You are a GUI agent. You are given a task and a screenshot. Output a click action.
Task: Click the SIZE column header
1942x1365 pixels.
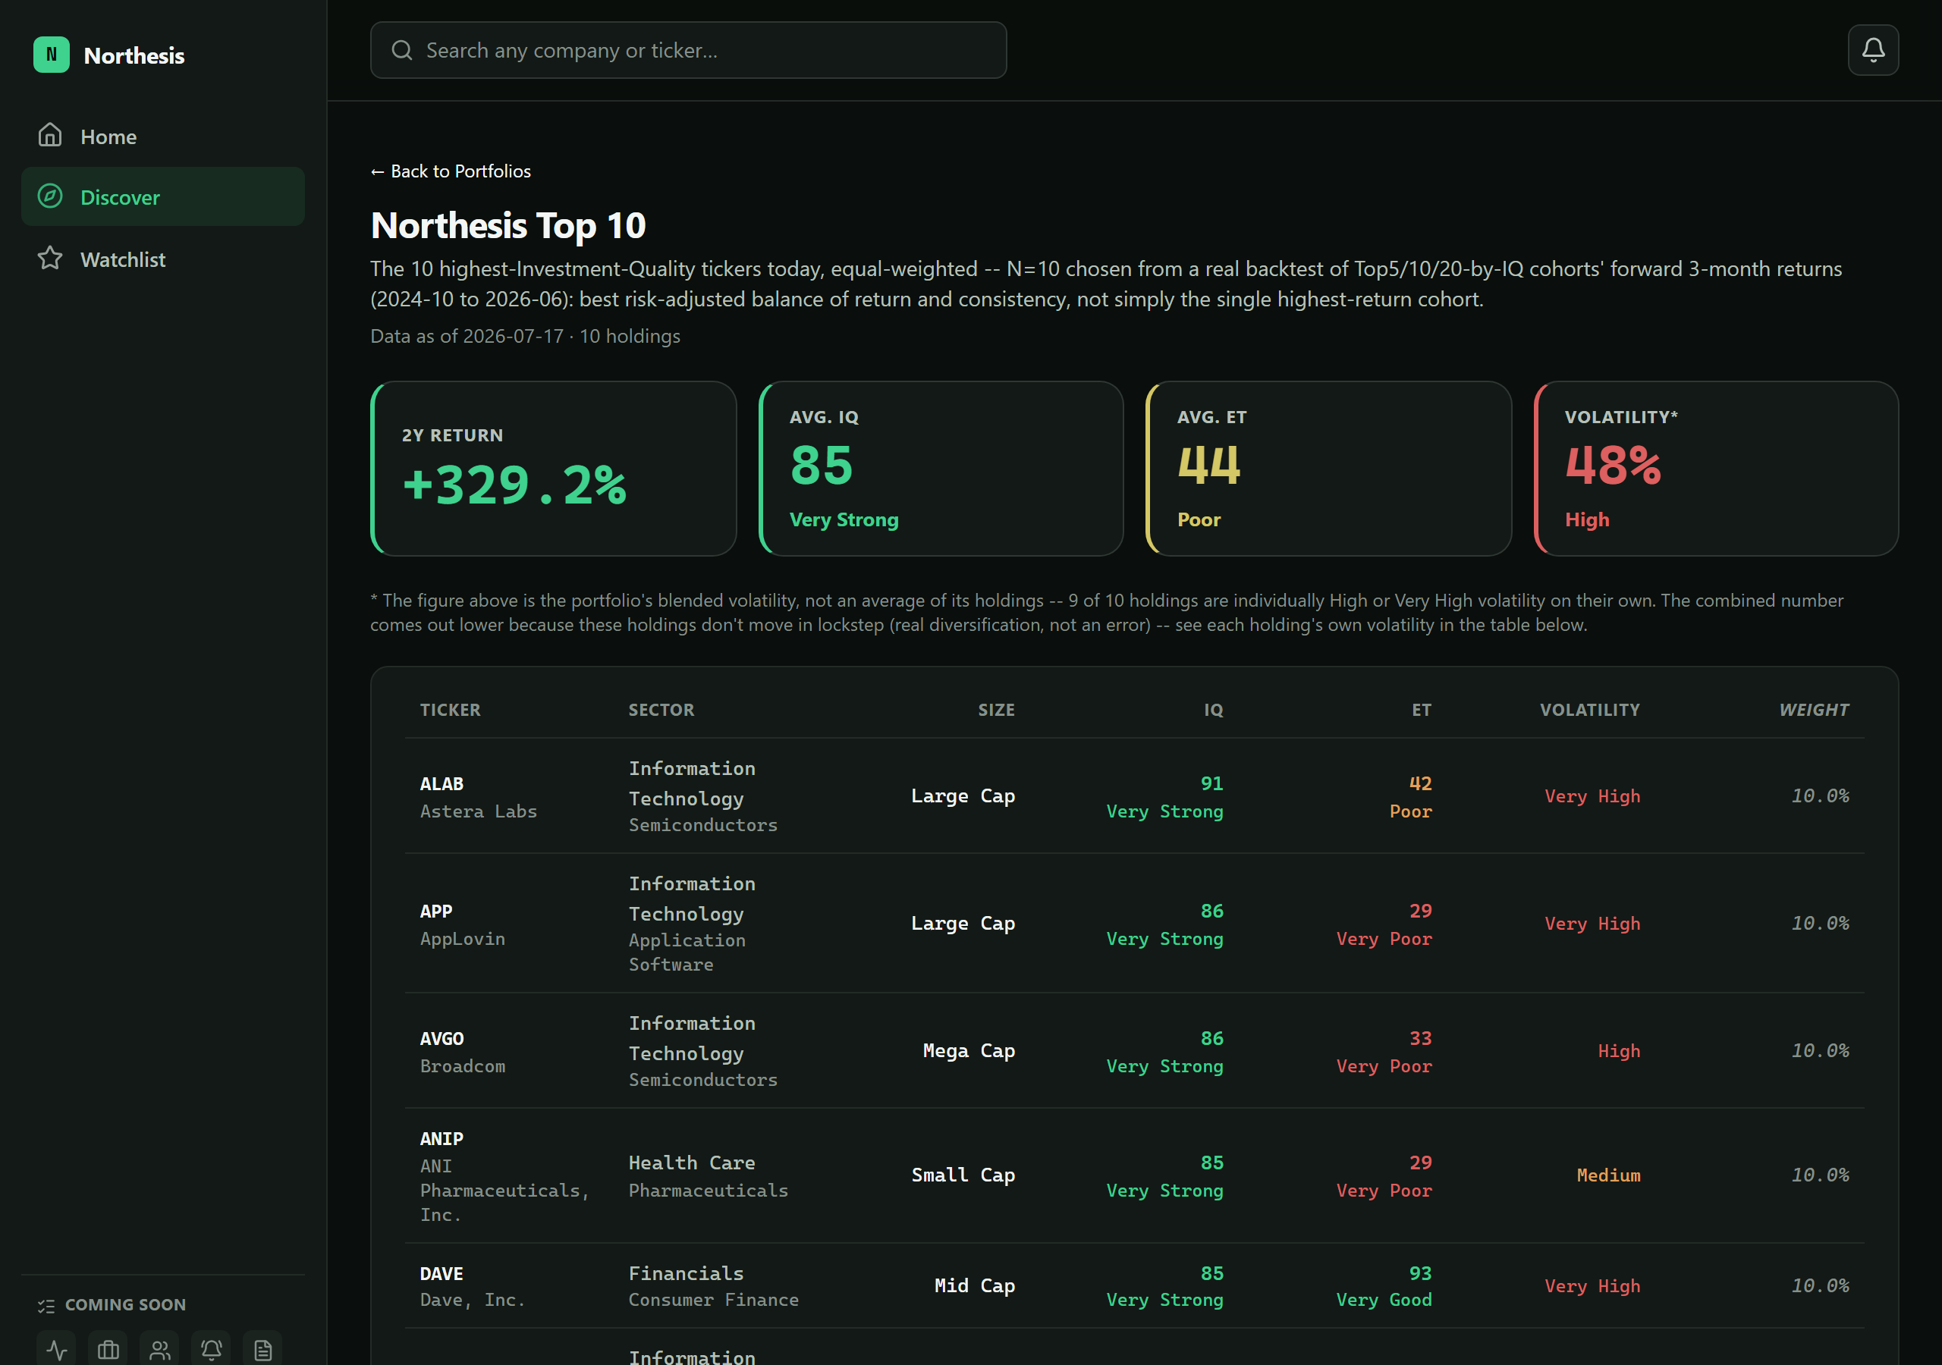[996, 710]
